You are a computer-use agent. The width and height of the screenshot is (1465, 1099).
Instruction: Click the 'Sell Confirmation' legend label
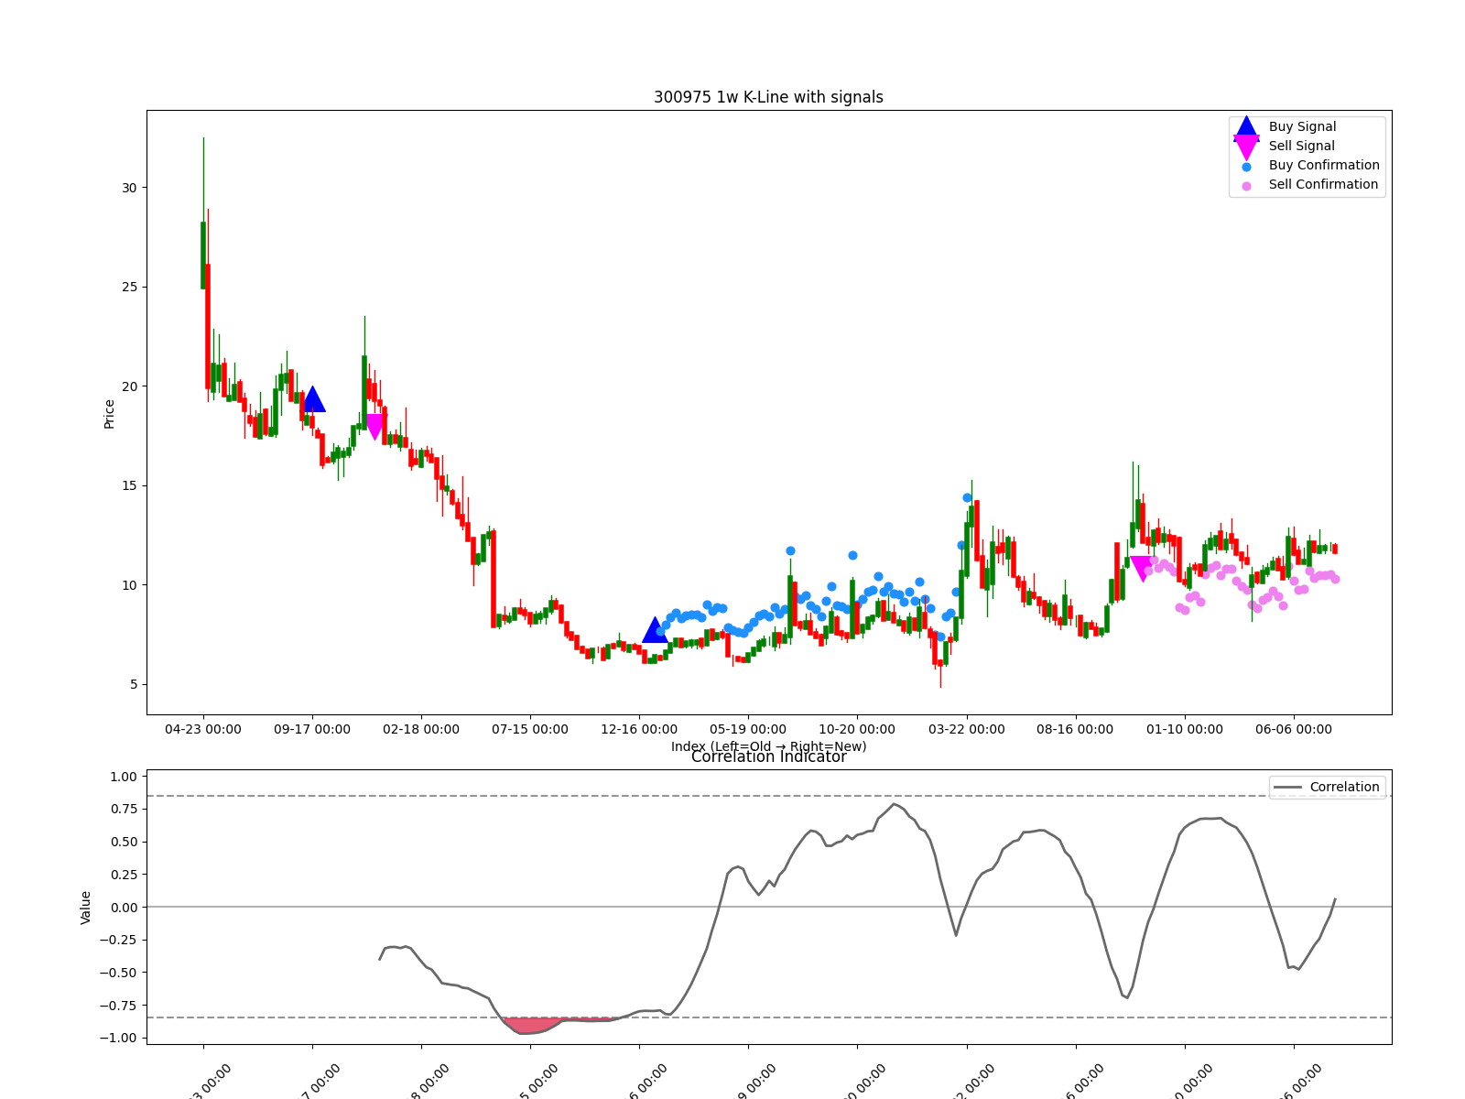coord(1323,185)
